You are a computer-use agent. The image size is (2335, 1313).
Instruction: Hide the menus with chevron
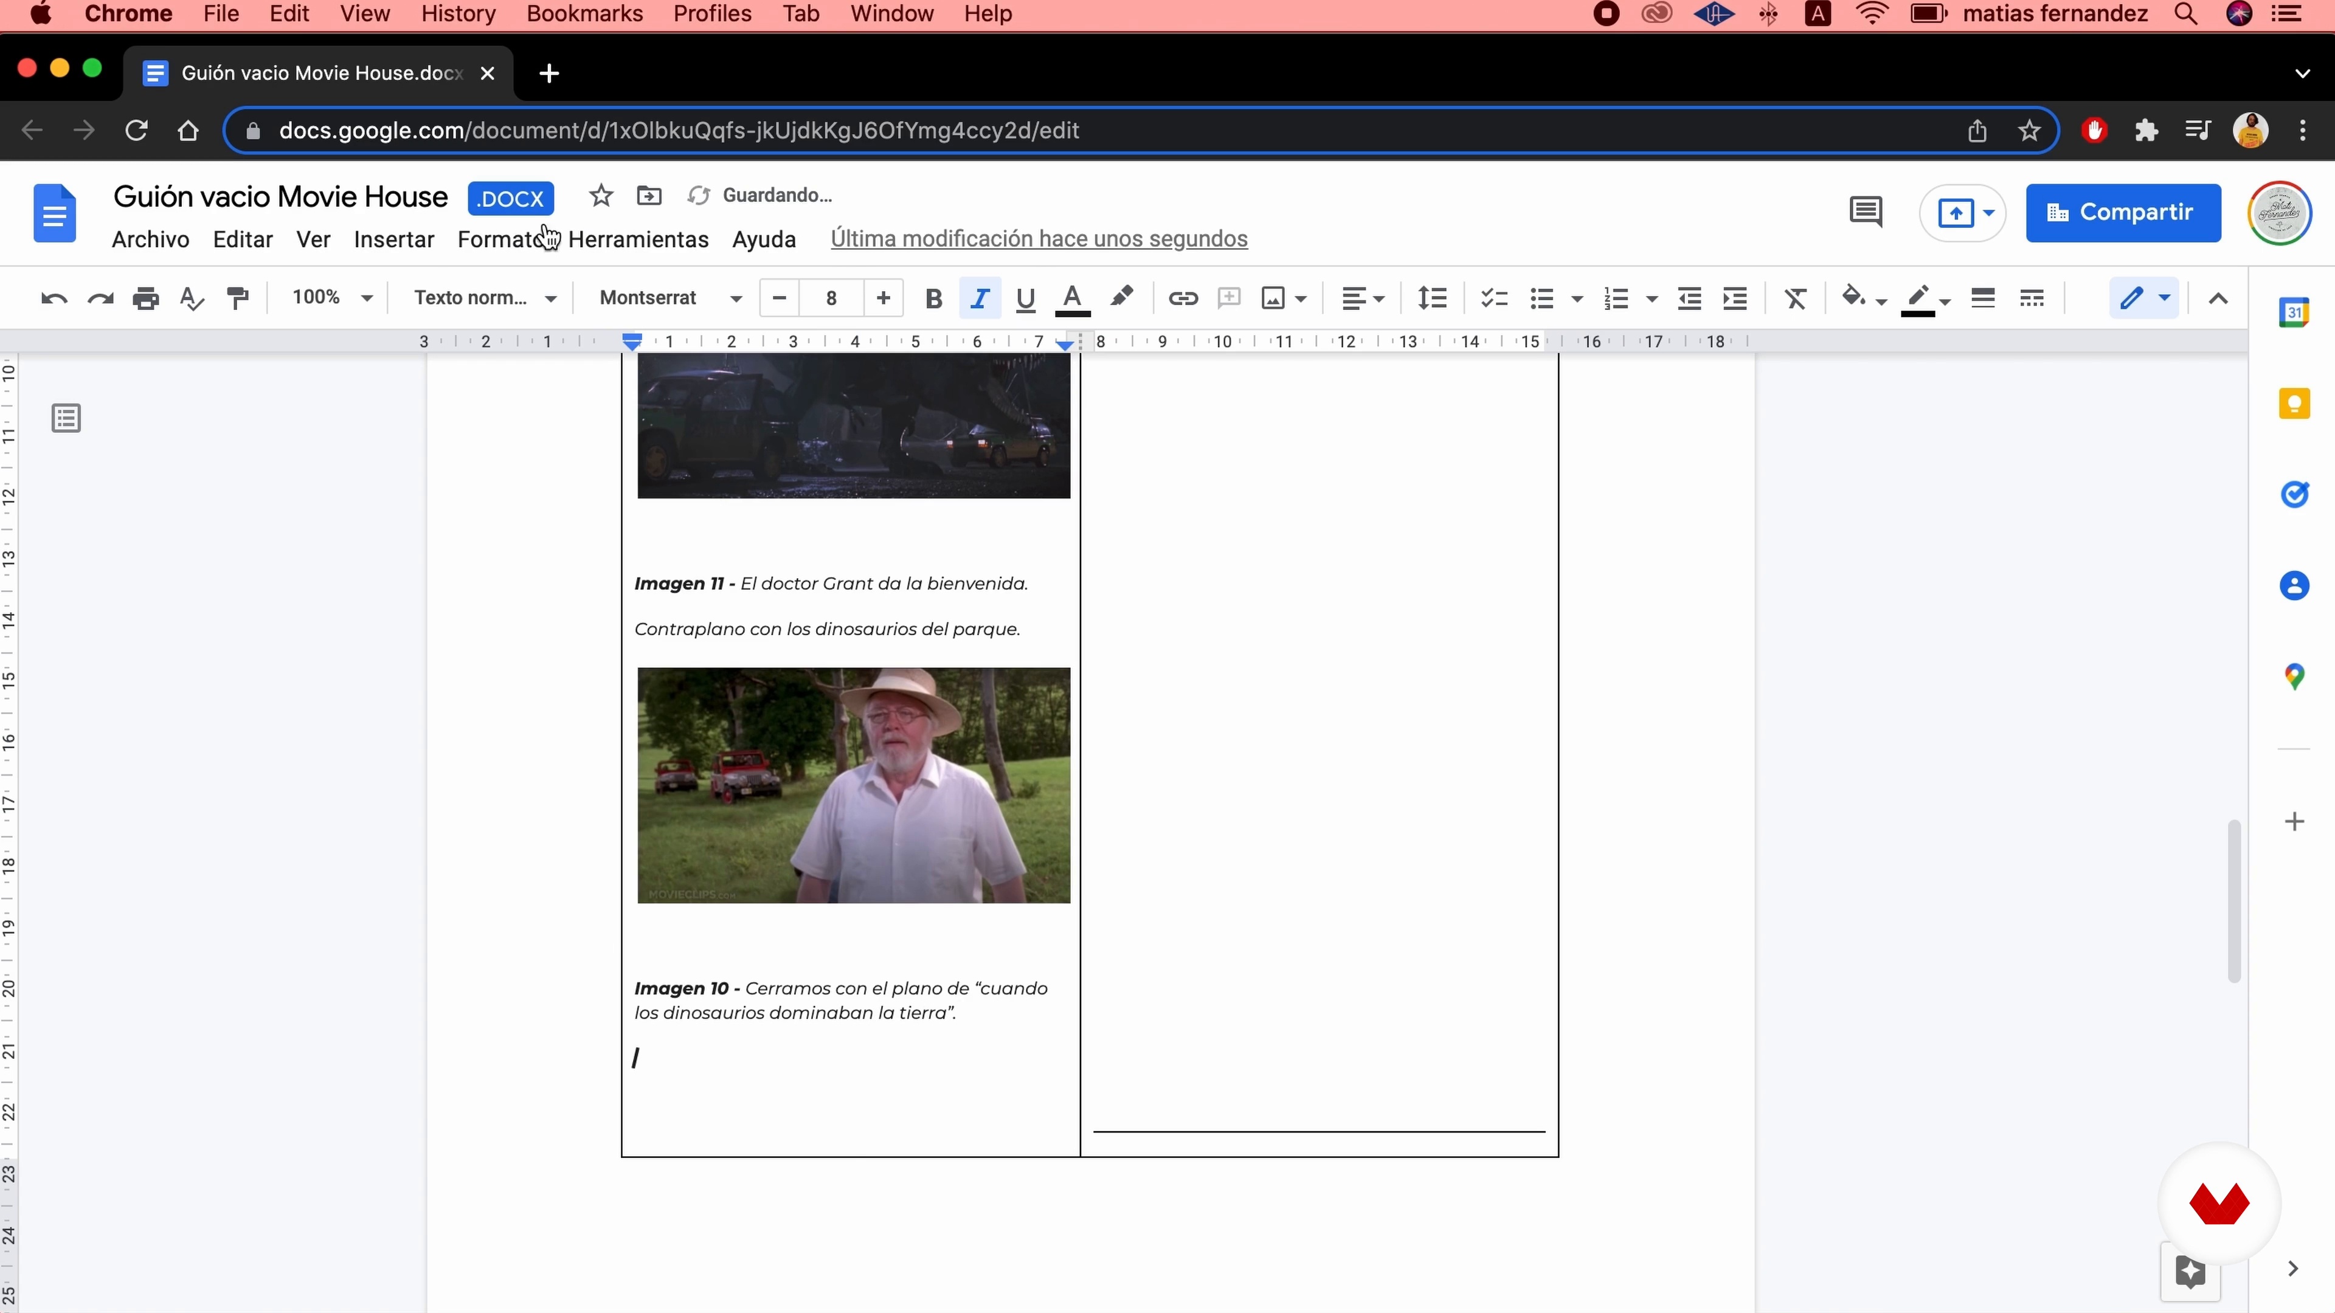pyautogui.click(x=2218, y=298)
